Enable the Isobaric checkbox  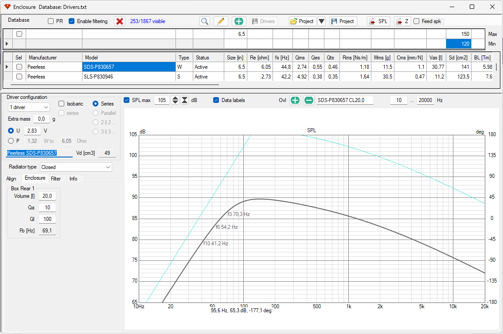pos(62,104)
